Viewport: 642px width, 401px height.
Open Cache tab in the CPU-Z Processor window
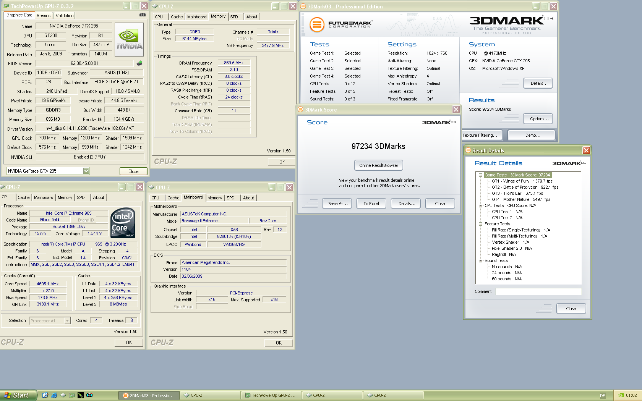pyautogui.click(x=23, y=197)
